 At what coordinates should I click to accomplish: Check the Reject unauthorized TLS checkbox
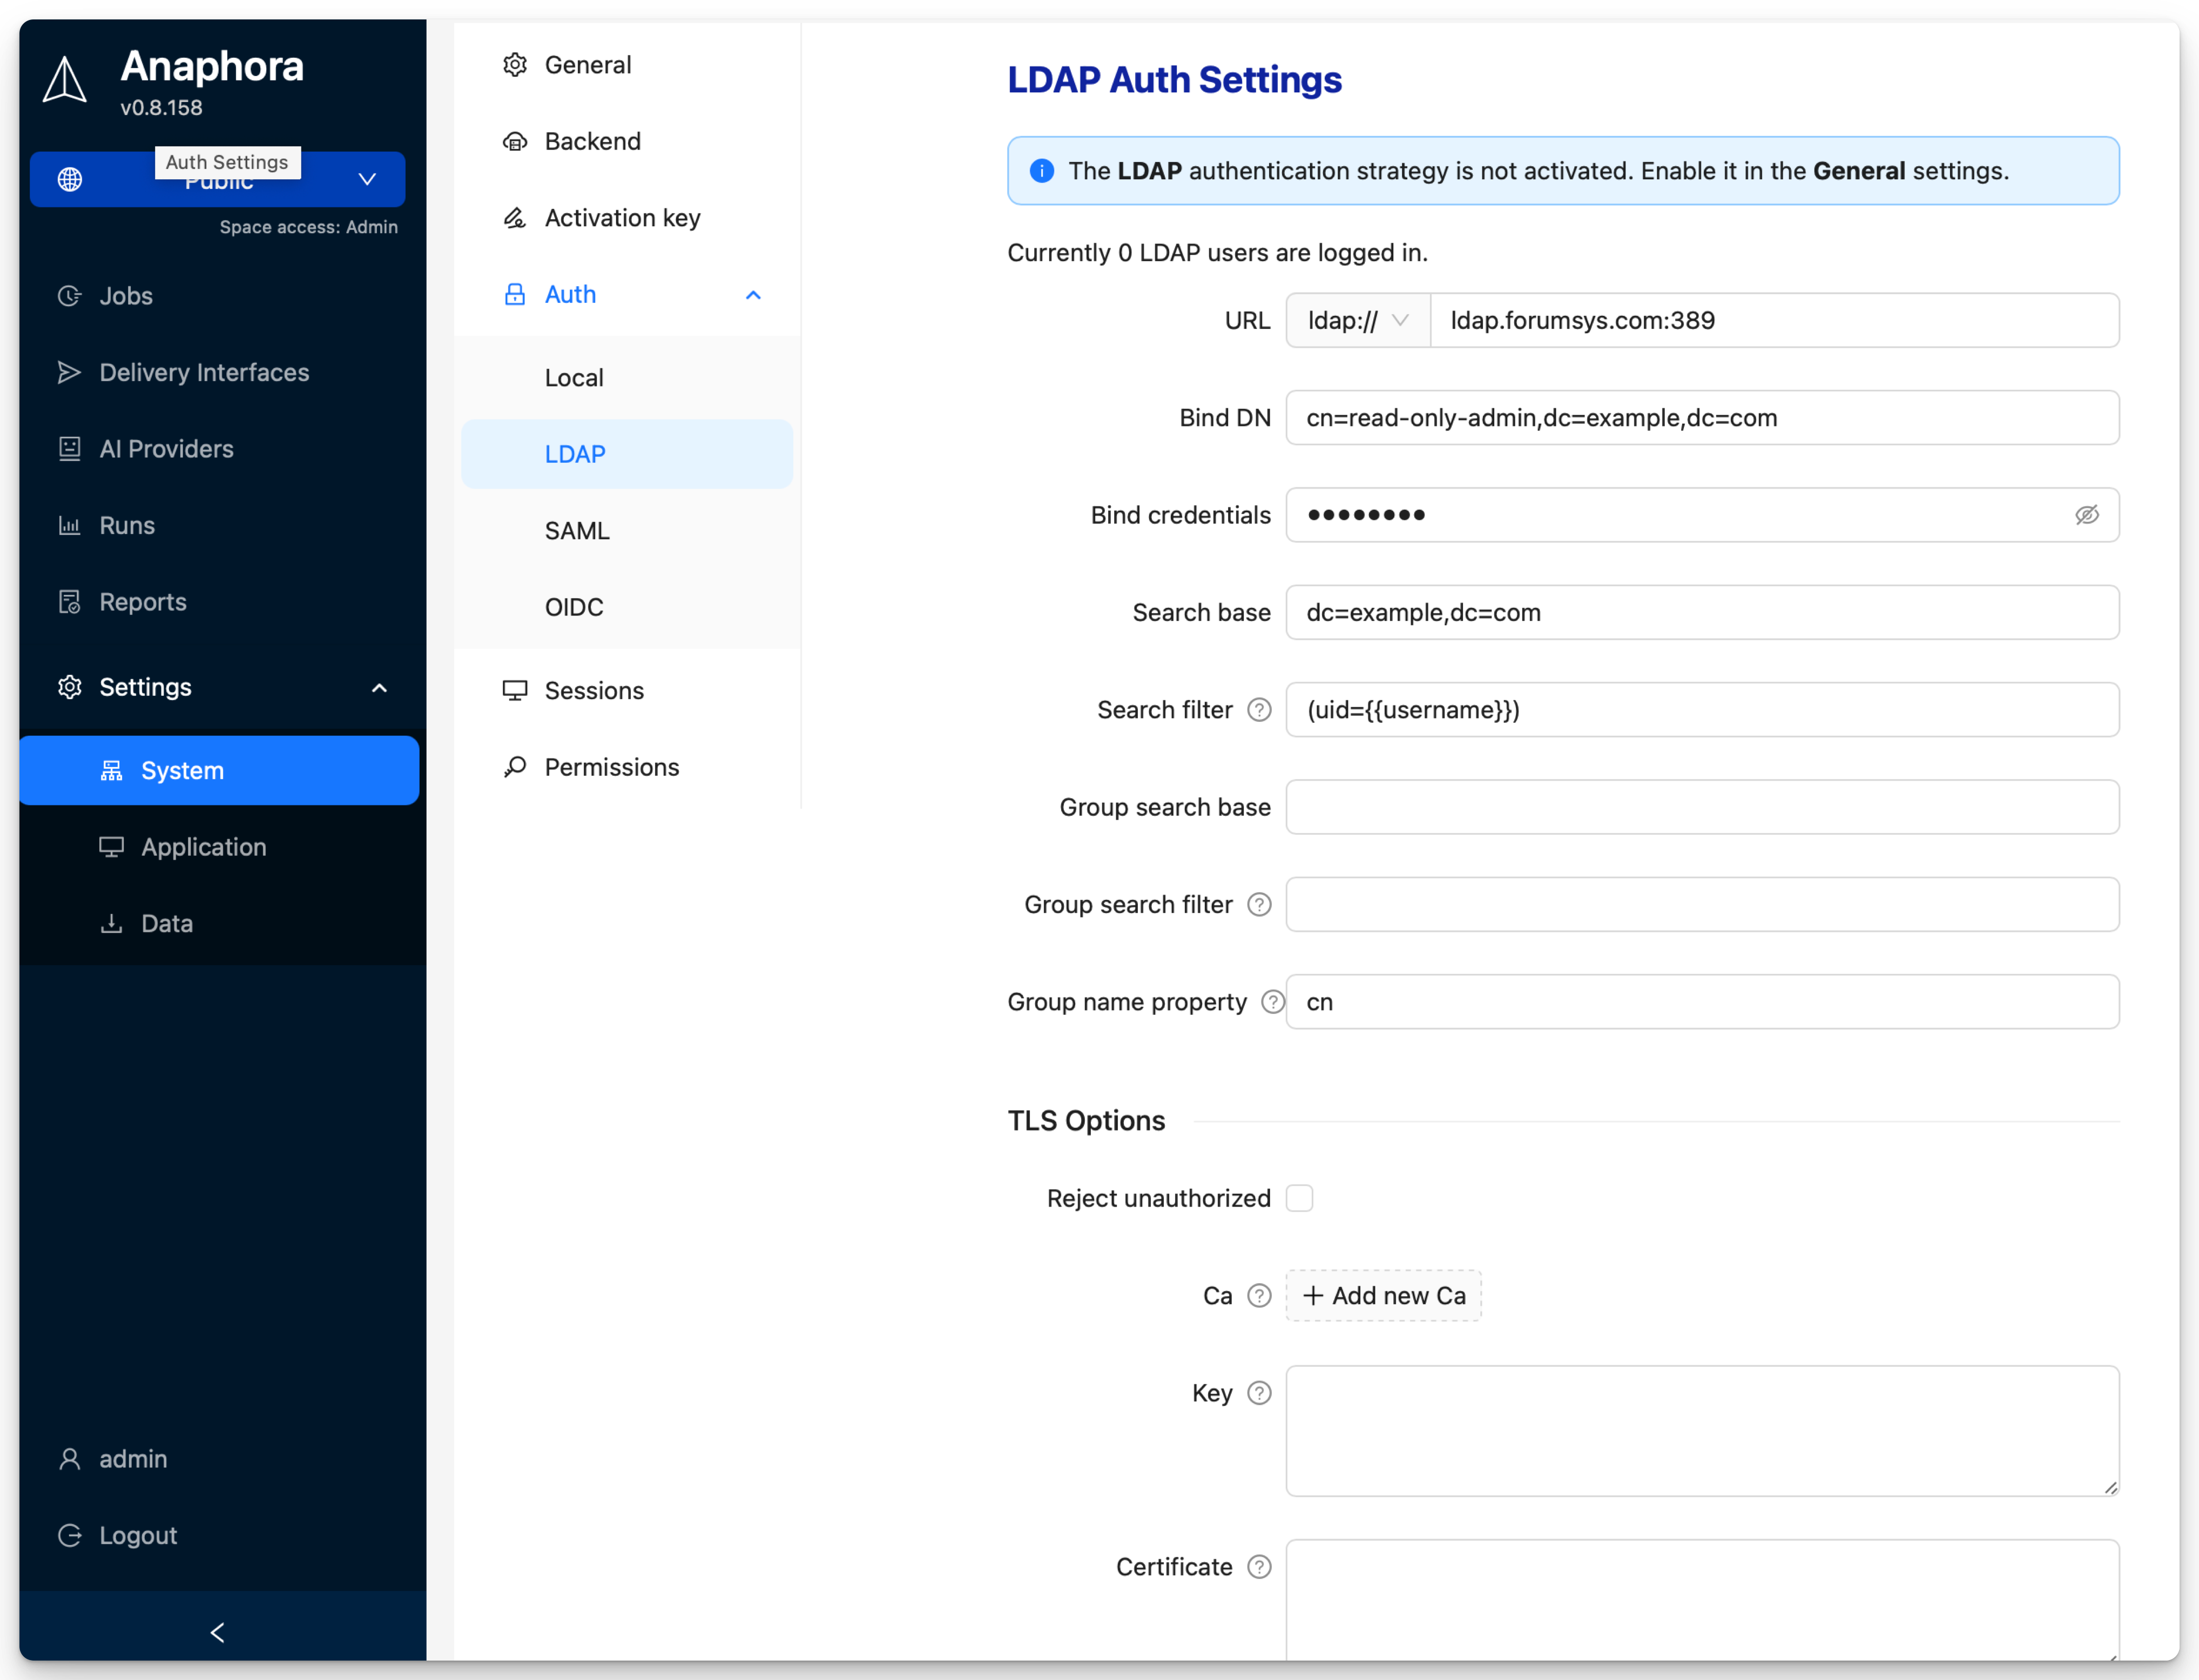(x=1300, y=1197)
